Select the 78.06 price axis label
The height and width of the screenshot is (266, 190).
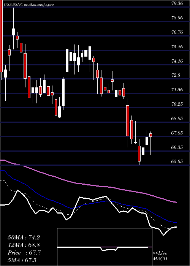pos(177,17)
